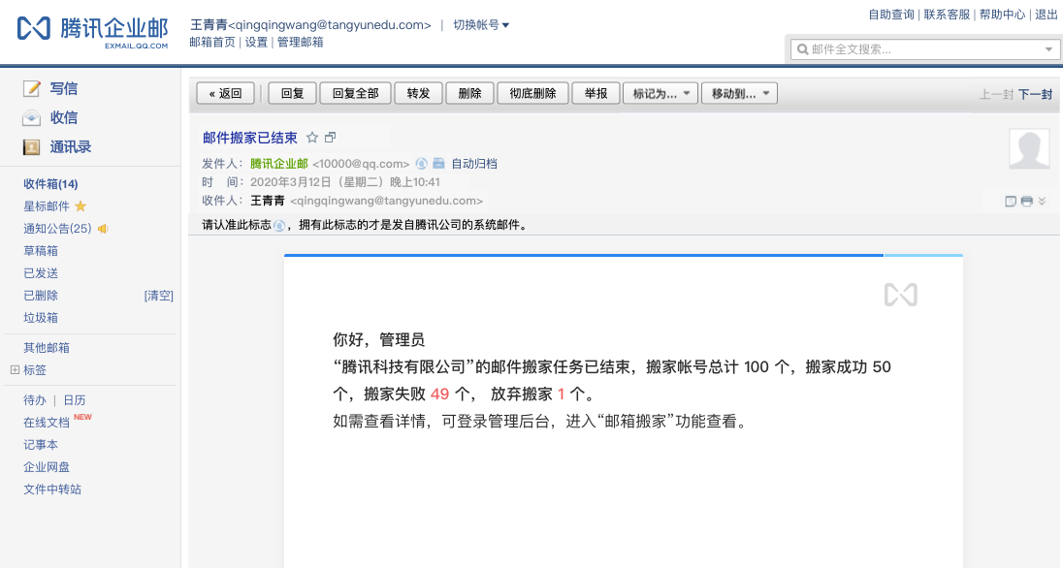Focus the 邮件全文搜索 search field
Viewport: 1063px width, 568px height.
click(925, 48)
